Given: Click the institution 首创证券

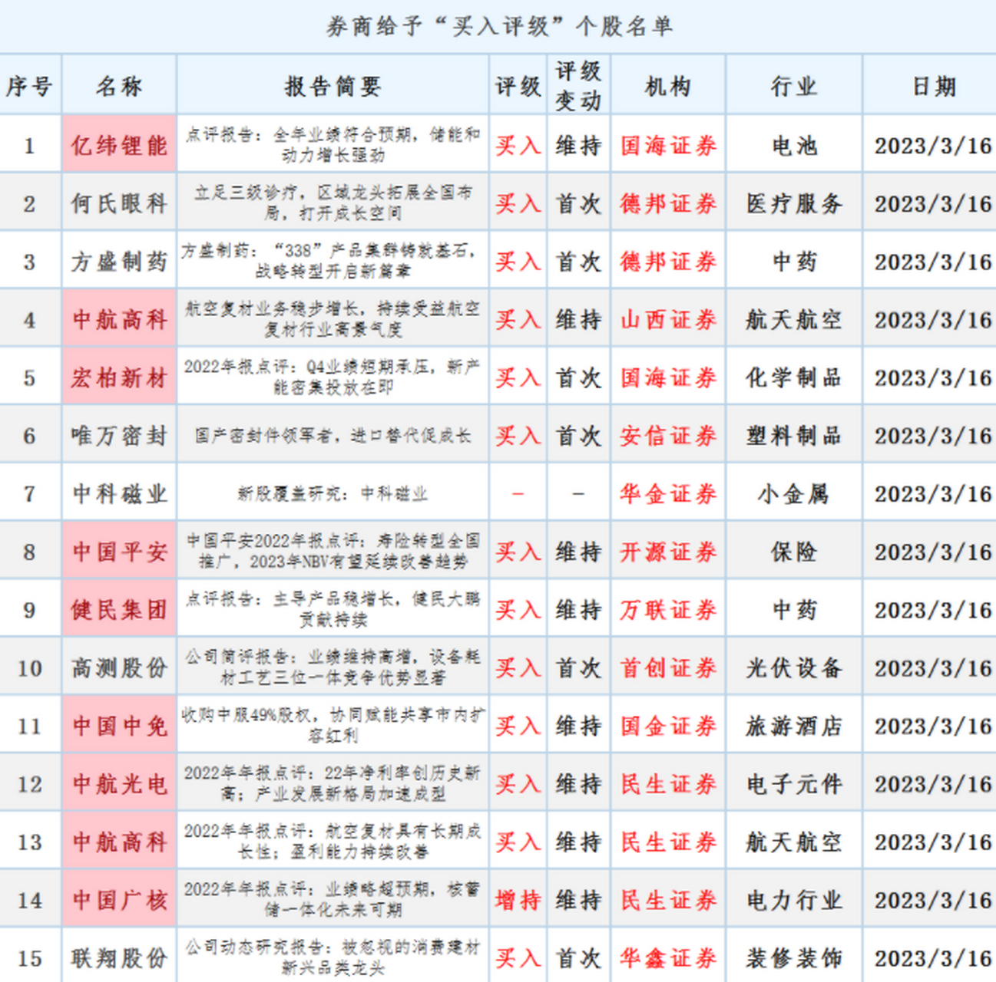Looking at the screenshot, I should point(668,667).
